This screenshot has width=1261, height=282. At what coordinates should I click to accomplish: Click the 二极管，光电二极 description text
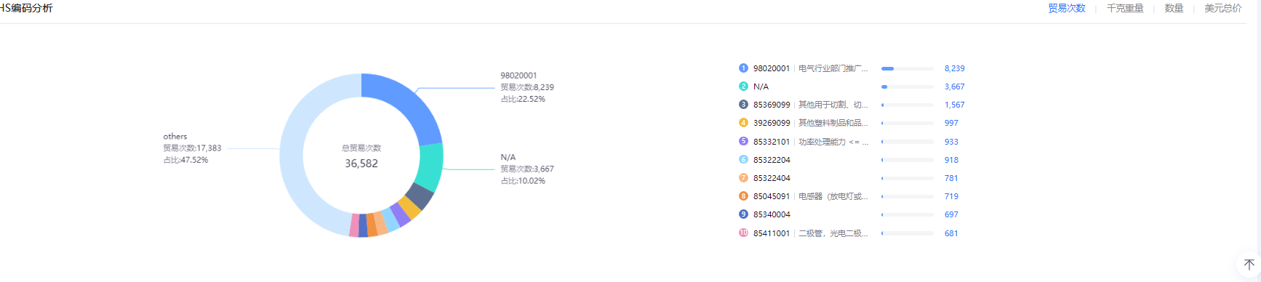(x=833, y=233)
